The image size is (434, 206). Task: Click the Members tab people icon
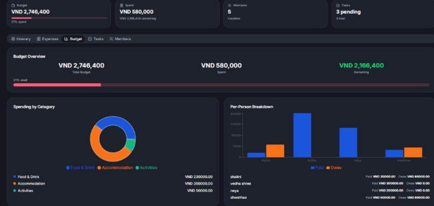click(111, 39)
